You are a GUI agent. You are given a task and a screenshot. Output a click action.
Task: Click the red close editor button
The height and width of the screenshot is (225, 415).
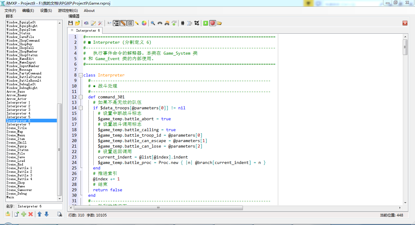tap(405, 23)
